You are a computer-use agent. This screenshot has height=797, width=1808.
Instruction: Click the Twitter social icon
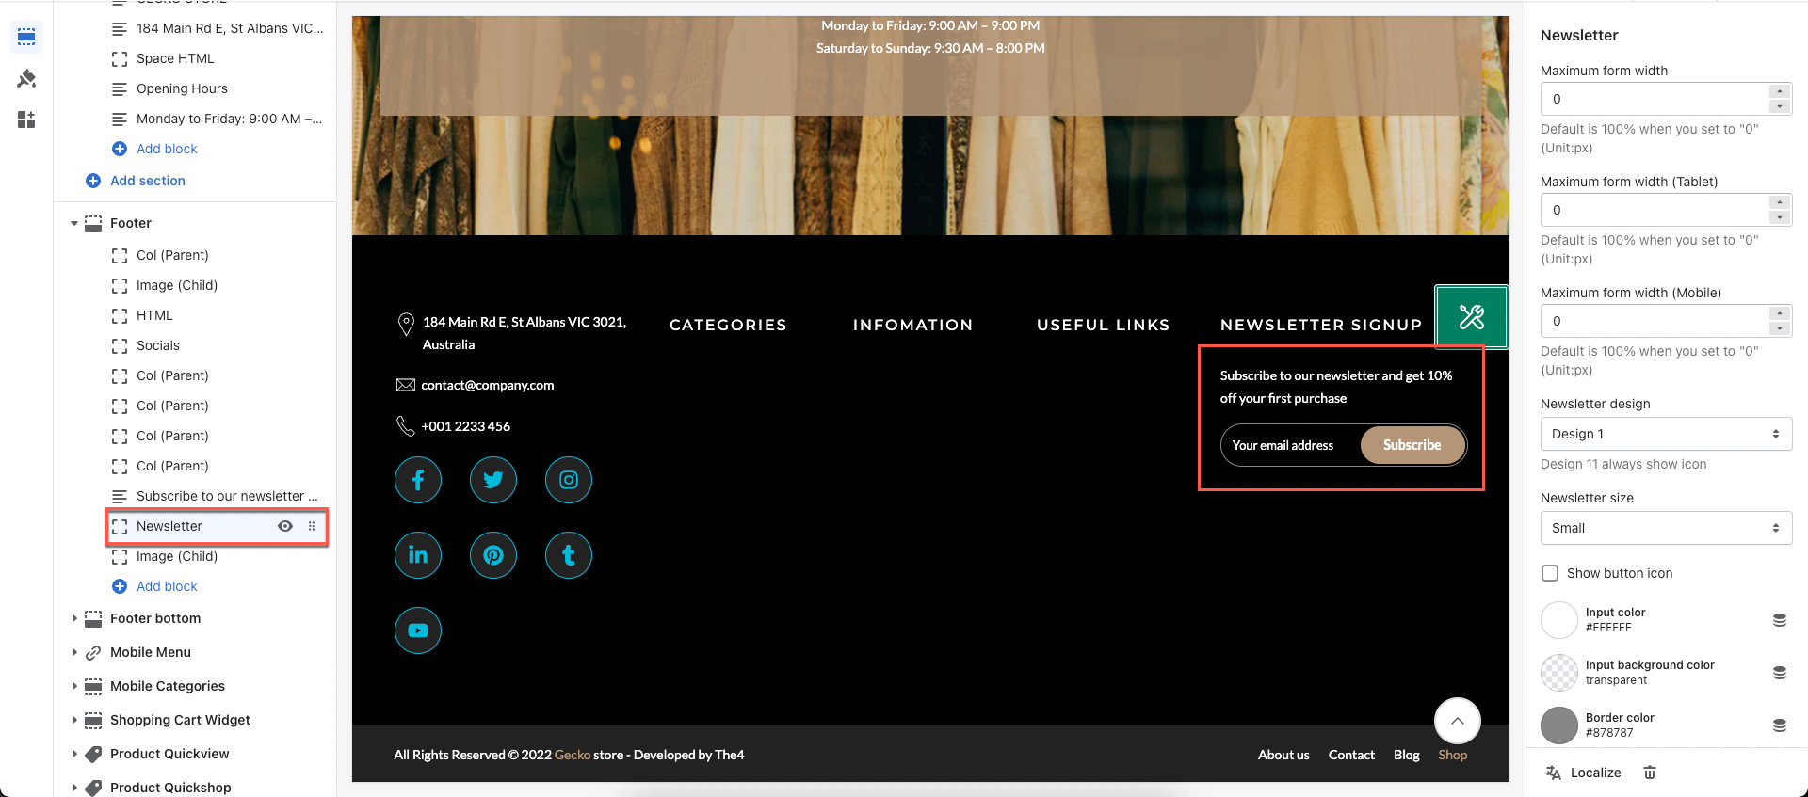[x=493, y=480]
